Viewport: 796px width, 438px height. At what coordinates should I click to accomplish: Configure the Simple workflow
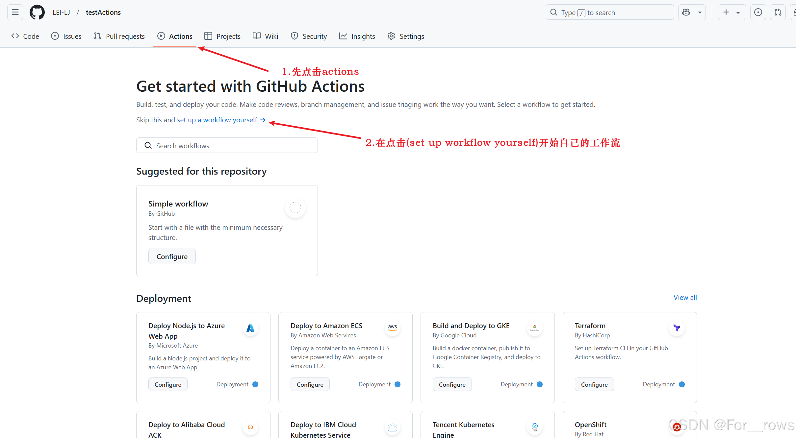172,256
